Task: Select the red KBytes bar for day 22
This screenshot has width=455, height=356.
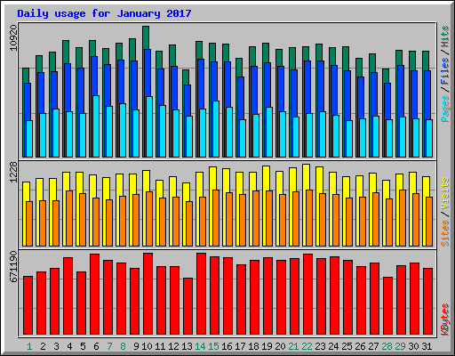Action: point(307,294)
